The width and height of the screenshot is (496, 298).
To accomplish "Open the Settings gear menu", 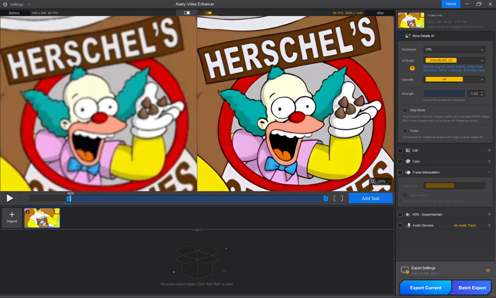I will pyautogui.click(x=5, y=5).
